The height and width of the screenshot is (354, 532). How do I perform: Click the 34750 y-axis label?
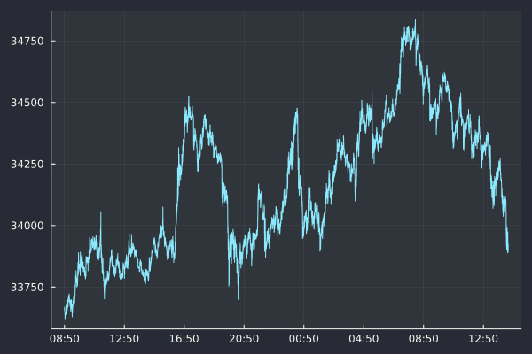point(25,42)
